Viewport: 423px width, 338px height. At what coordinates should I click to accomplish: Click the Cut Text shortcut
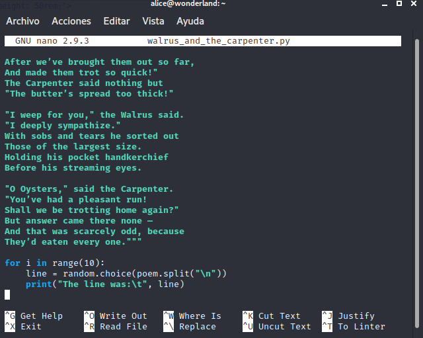point(279,316)
